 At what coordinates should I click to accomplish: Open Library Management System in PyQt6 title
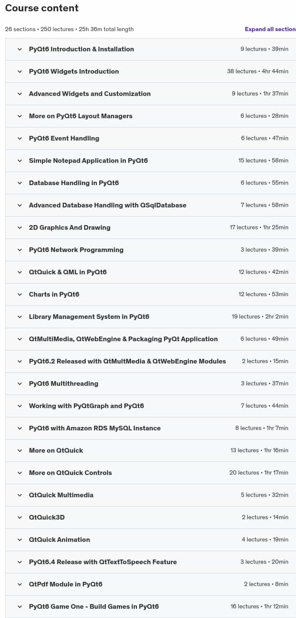(x=89, y=317)
